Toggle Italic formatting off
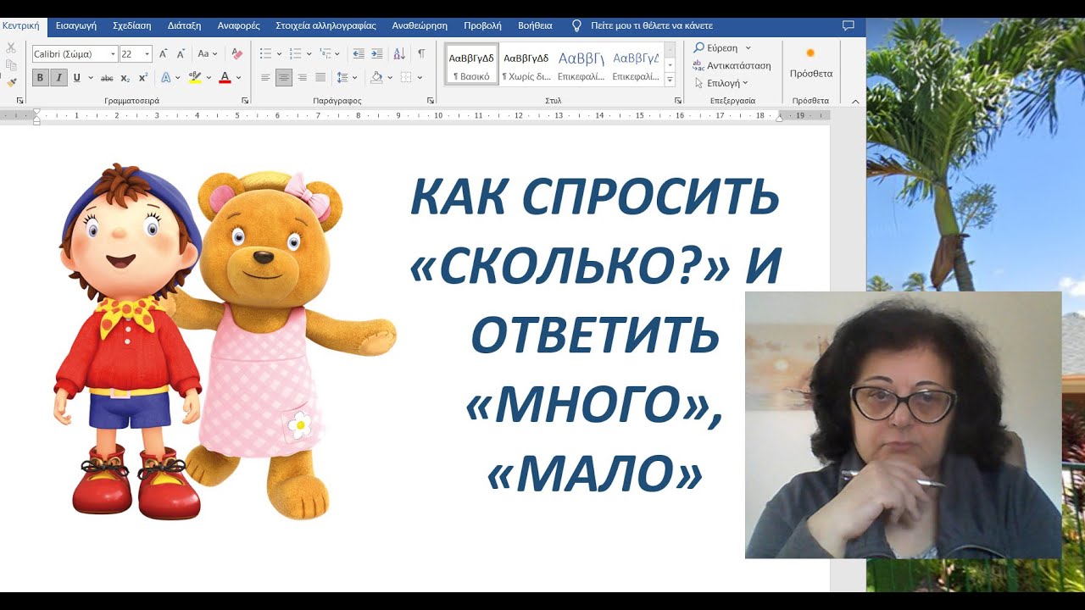Image resolution: width=1085 pixels, height=610 pixels. (58, 77)
